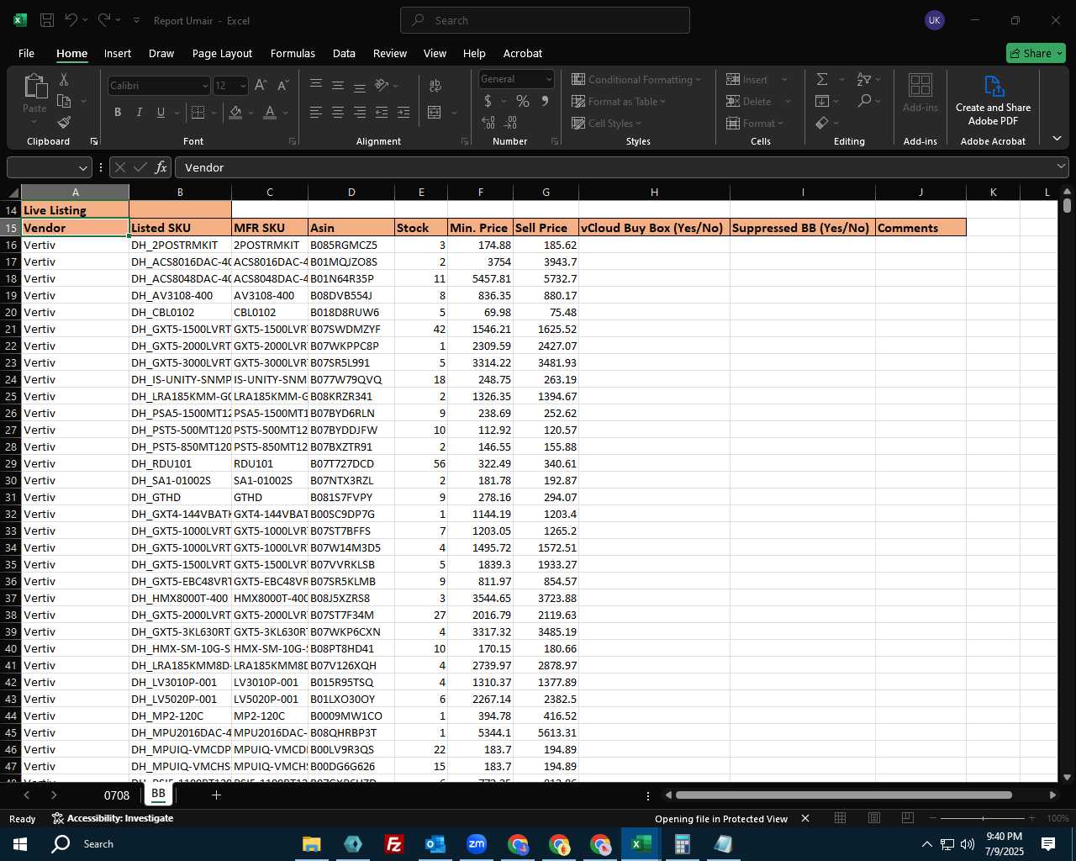Click the Orientation text angle icon
The image size is (1076, 861).
pyautogui.click(x=382, y=86)
